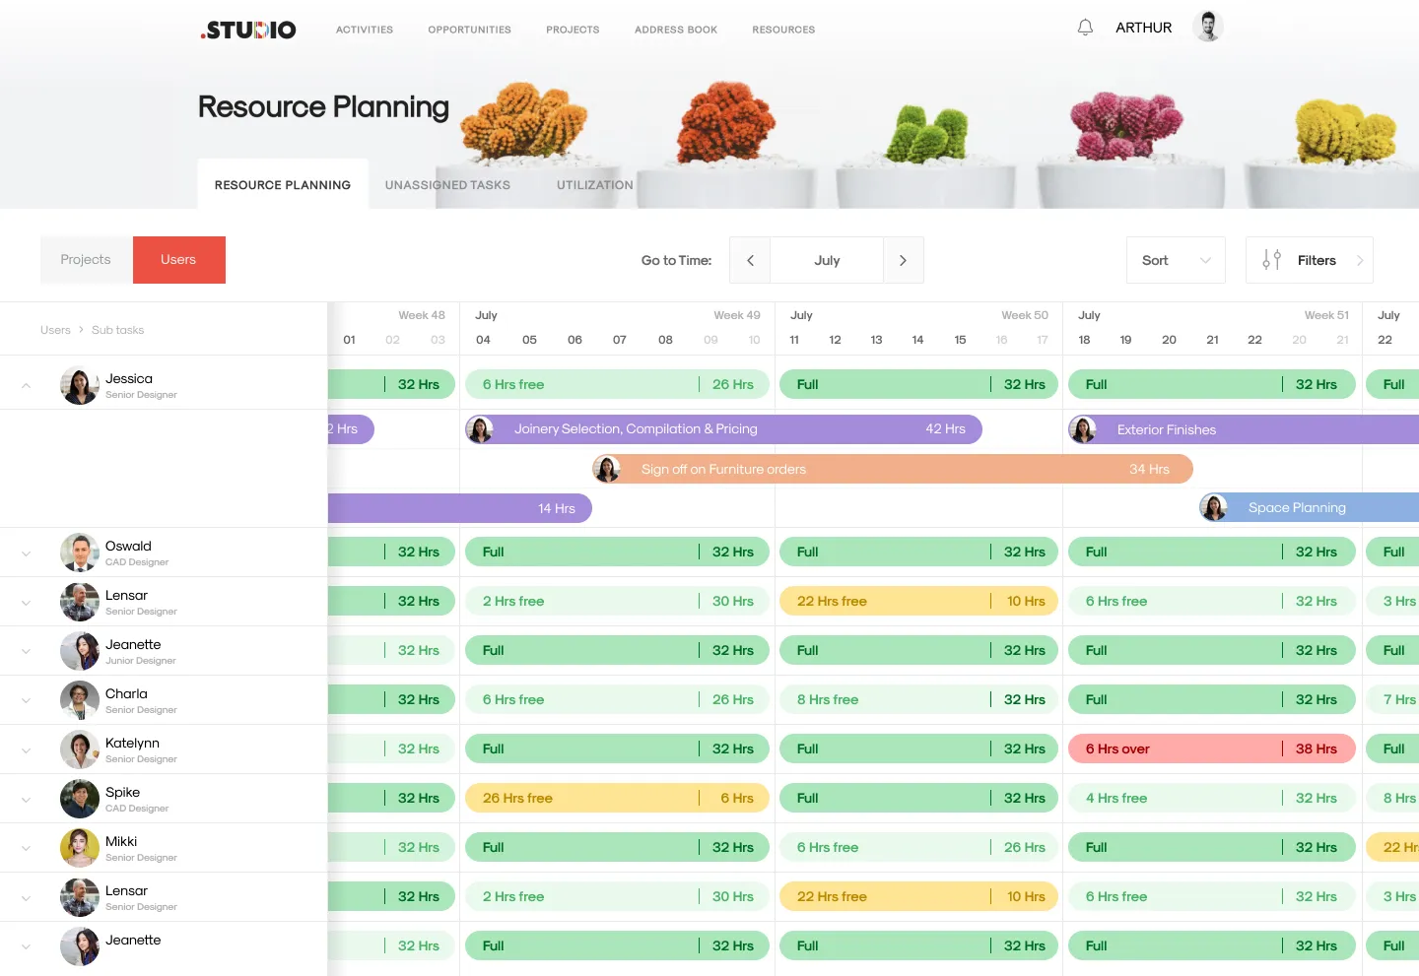The height and width of the screenshot is (976, 1419).
Task: Switch view to Projects
Action: click(86, 260)
